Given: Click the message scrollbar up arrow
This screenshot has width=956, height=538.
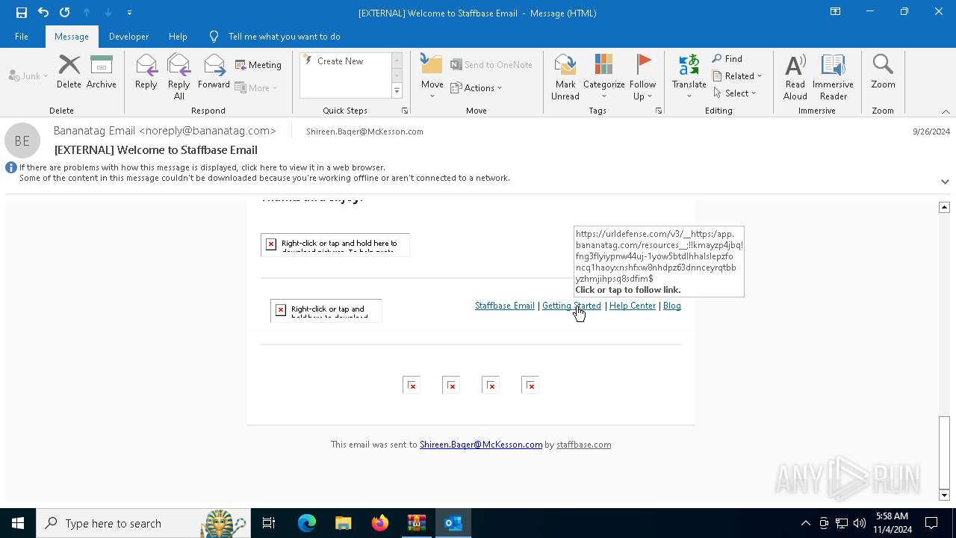Looking at the screenshot, I should (x=945, y=207).
